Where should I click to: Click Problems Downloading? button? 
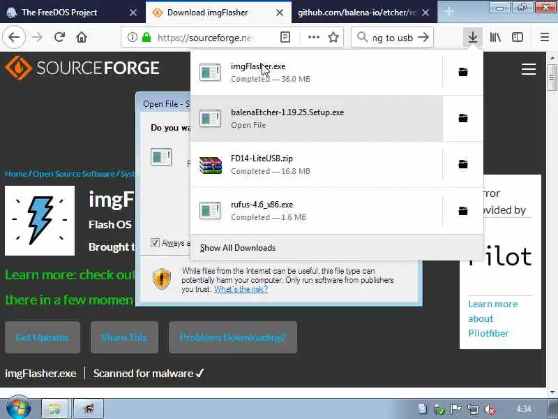coord(233,337)
